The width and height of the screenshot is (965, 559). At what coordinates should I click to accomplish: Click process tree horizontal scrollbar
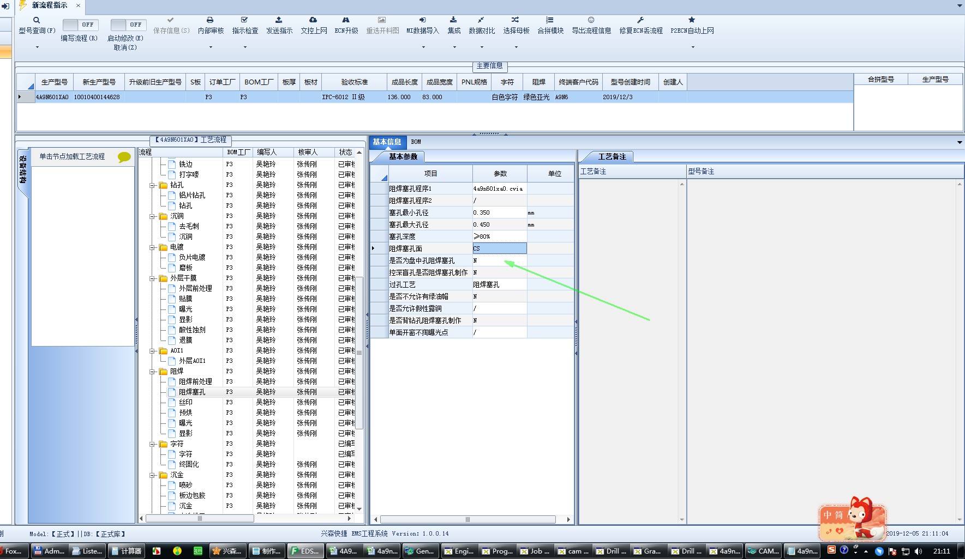pos(200,518)
